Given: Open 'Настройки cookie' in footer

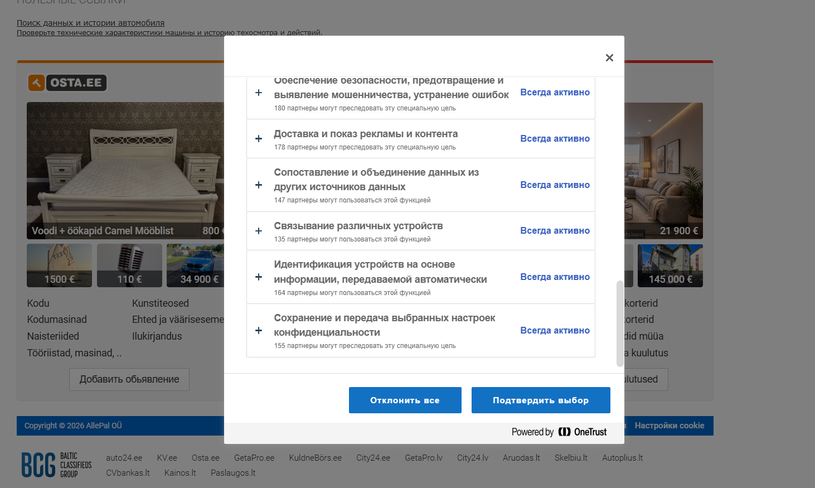Looking at the screenshot, I should pyautogui.click(x=670, y=426).
